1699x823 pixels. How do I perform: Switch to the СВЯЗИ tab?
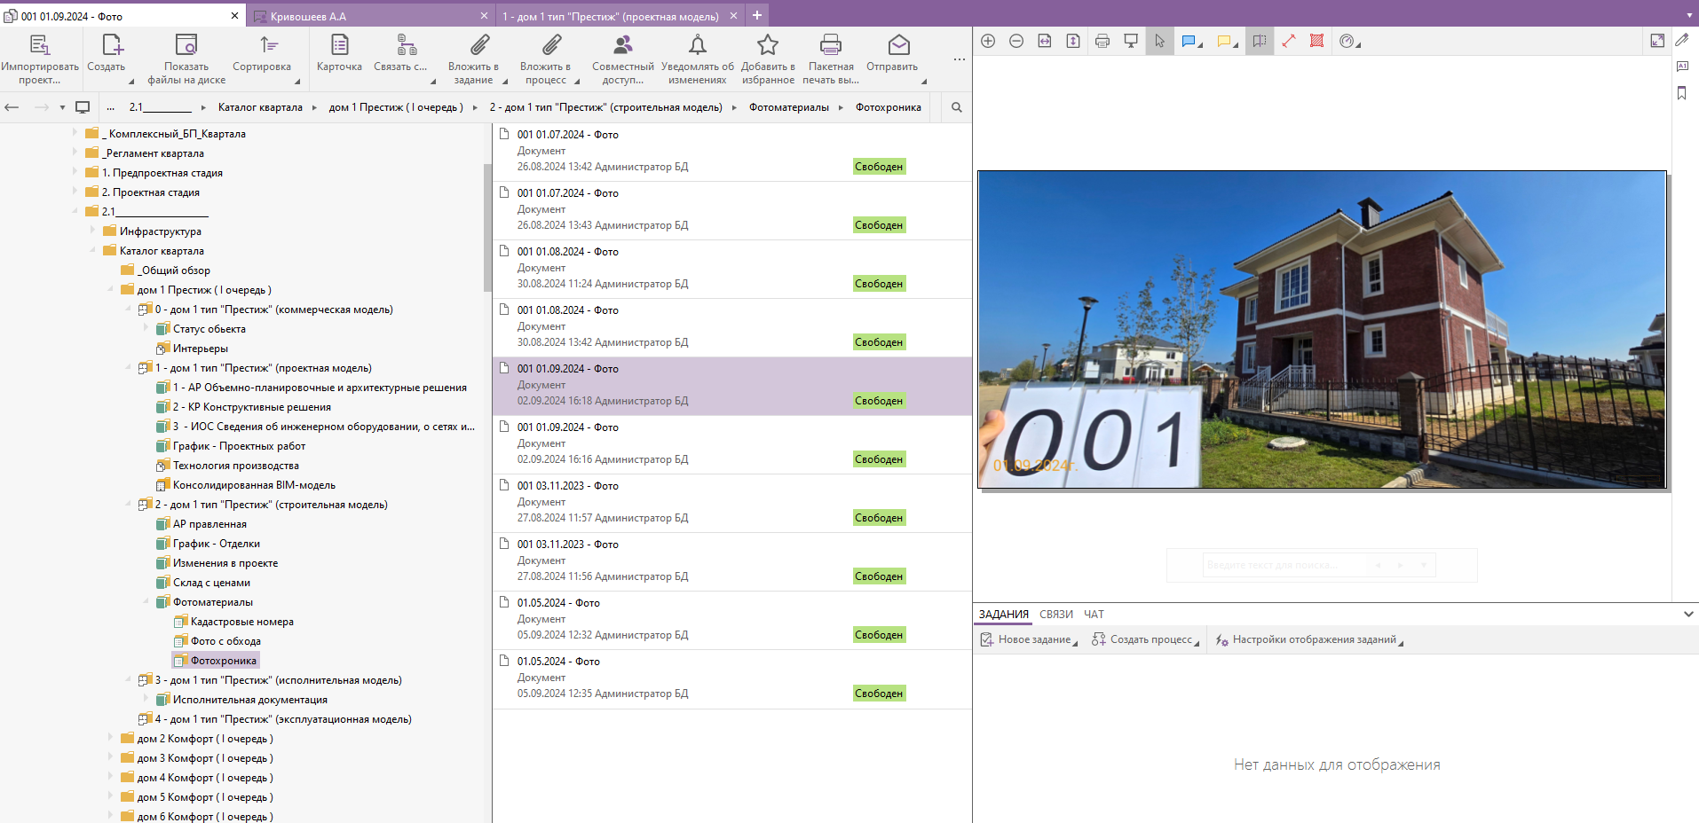click(x=1055, y=614)
